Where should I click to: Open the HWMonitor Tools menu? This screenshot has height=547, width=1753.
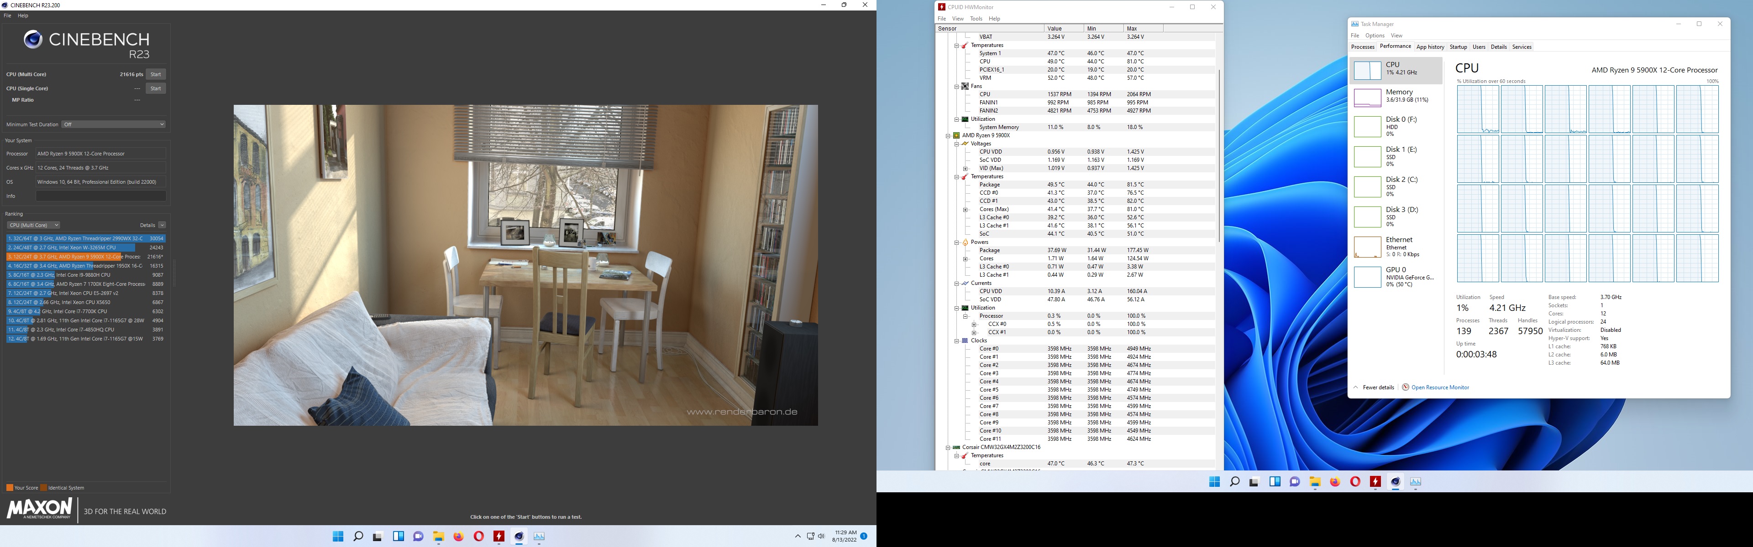click(x=976, y=19)
